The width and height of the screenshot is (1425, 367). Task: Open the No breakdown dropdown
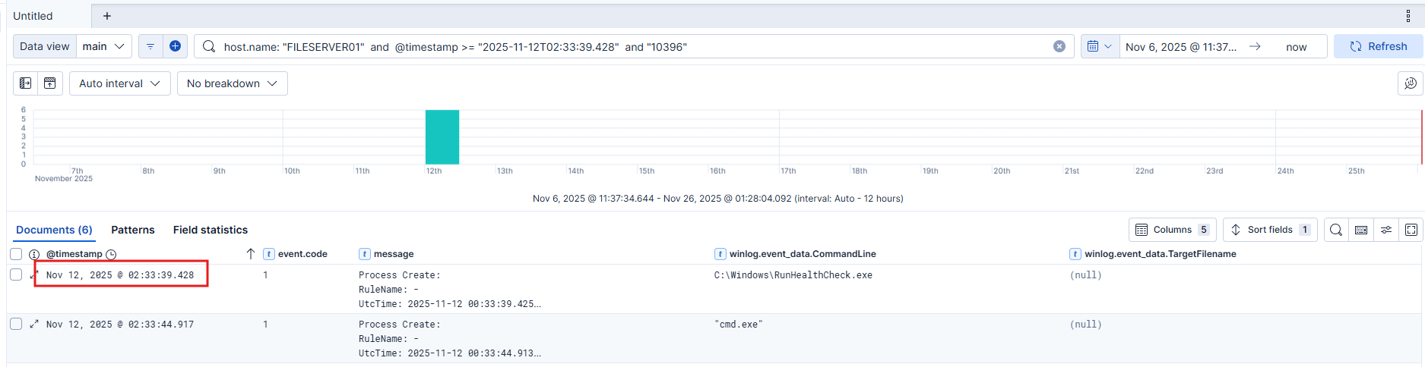click(232, 83)
